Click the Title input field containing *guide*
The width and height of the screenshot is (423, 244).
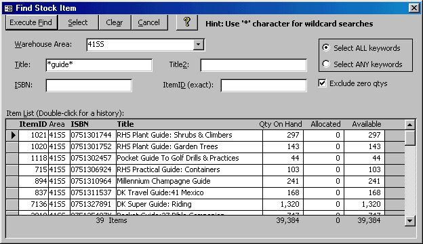(99, 65)
